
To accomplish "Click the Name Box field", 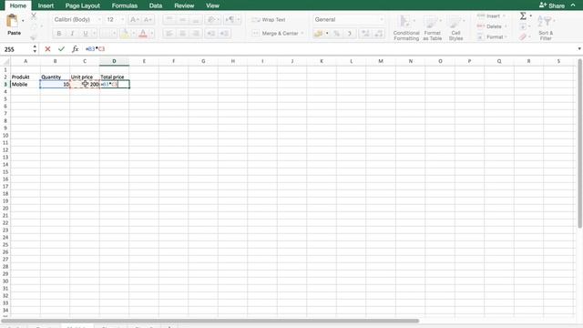I will coord(16,49).
